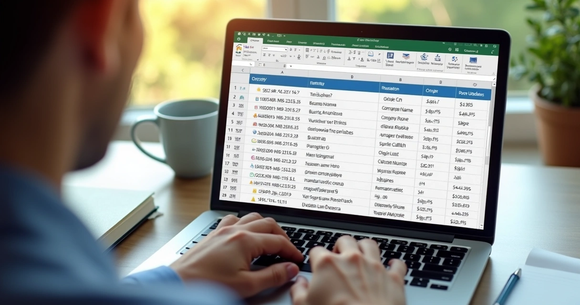Screen dimensions: 580x305
Task: Select the column A header
Action: point(281,72)
